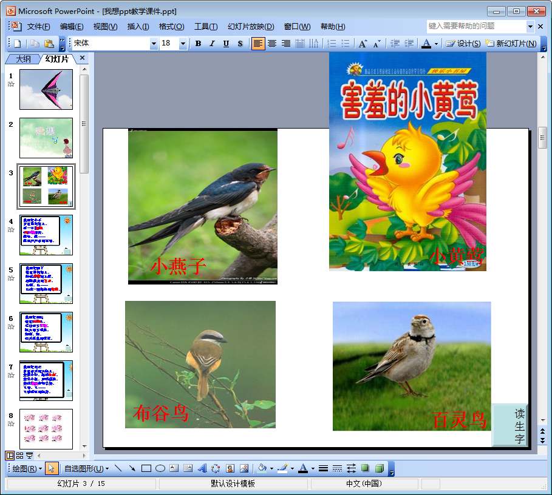
Task: Click the decrease indent icon
Action: click(x=395, y=44)
